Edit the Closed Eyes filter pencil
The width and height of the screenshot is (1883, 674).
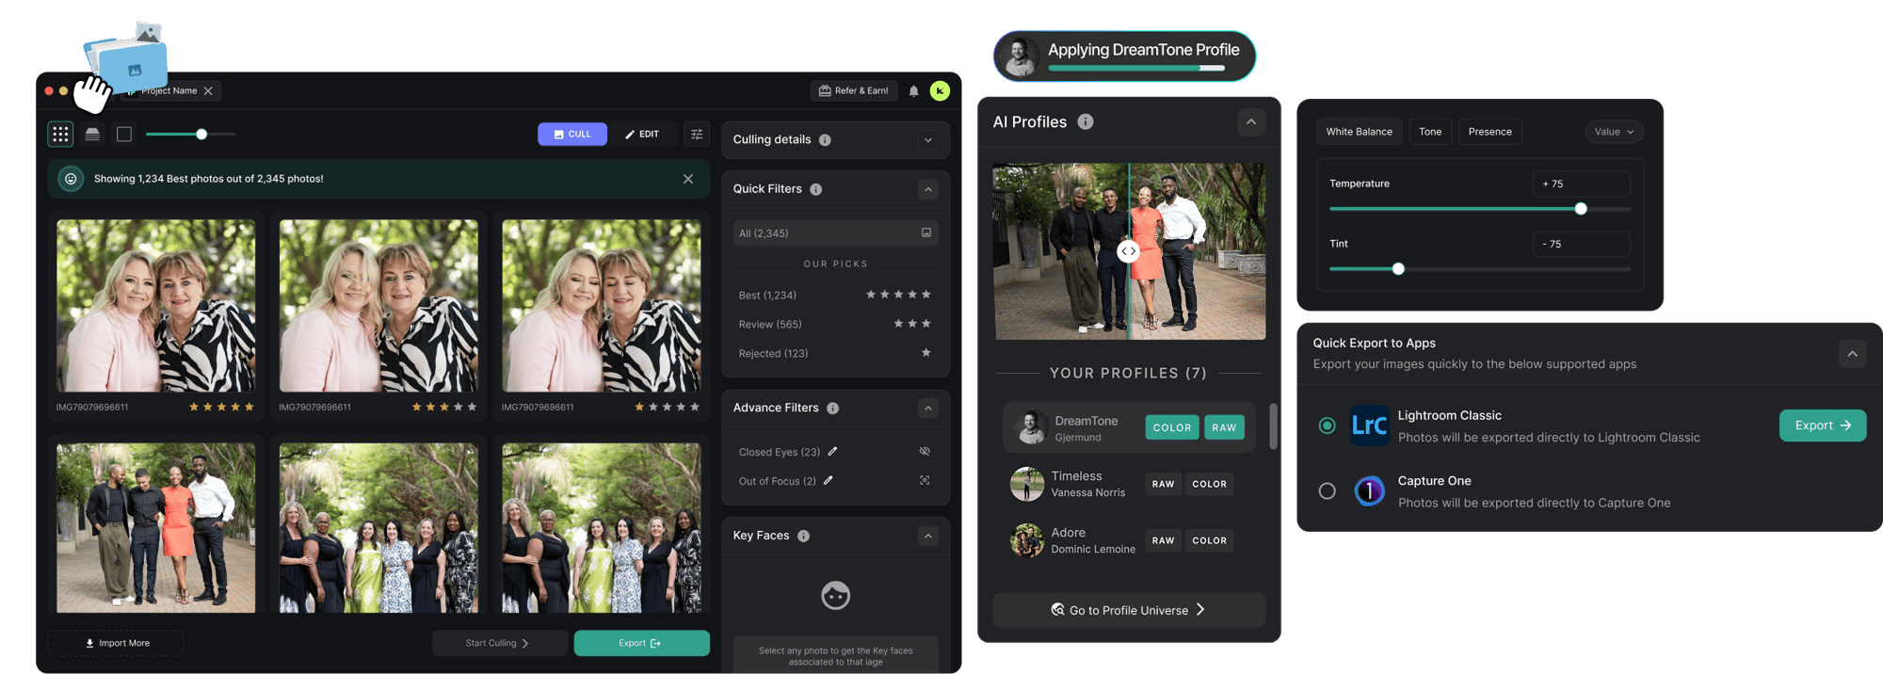pos(832,452)
